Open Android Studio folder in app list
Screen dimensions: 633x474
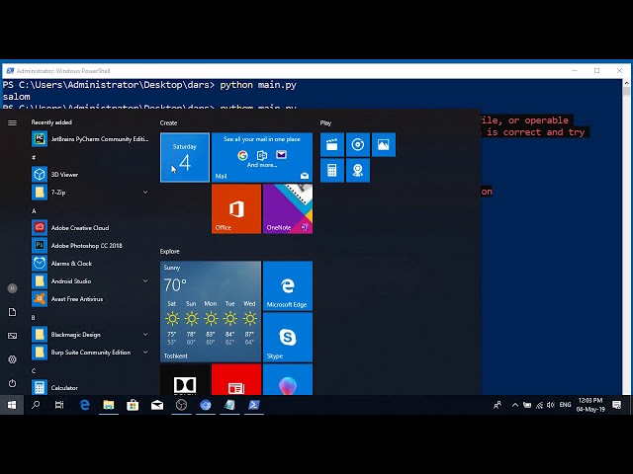90,280
